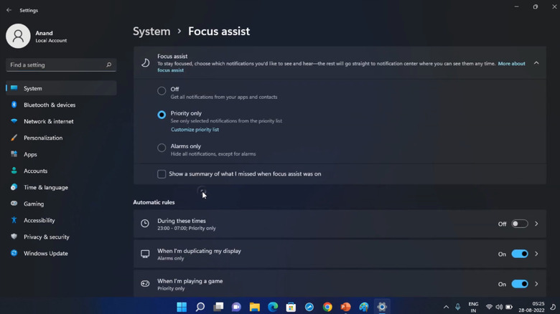Open File Explorer from the taskbar
560x314 pixels.
click(254, 307)
